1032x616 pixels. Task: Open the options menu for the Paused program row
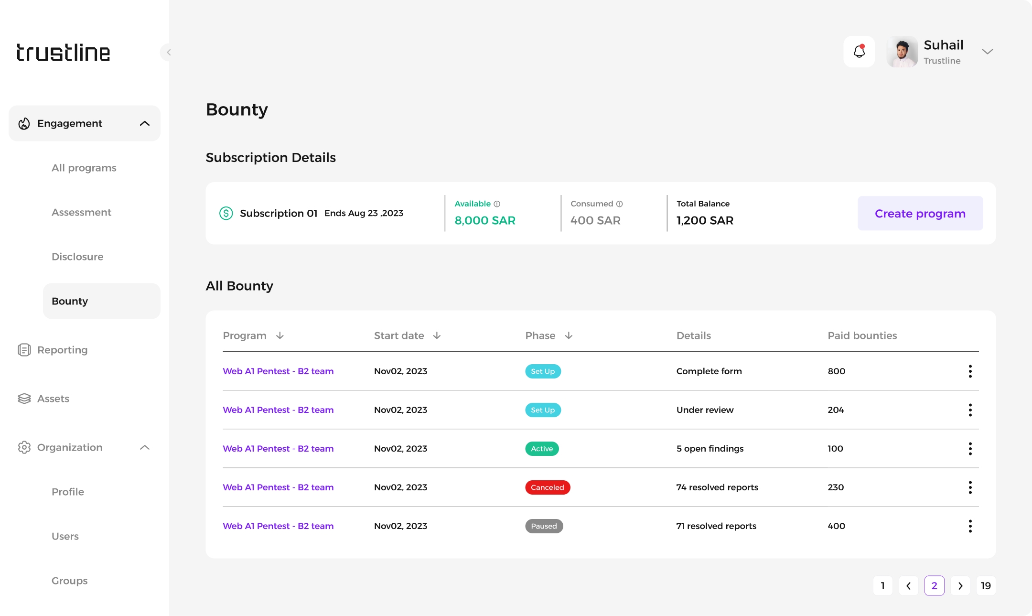click(x=970, y=526)
